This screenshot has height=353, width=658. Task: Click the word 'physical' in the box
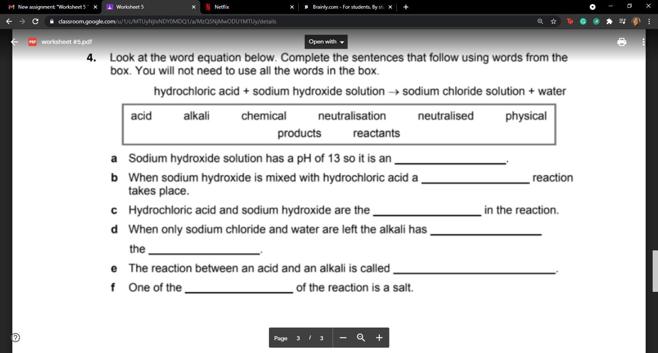(526, 116)
